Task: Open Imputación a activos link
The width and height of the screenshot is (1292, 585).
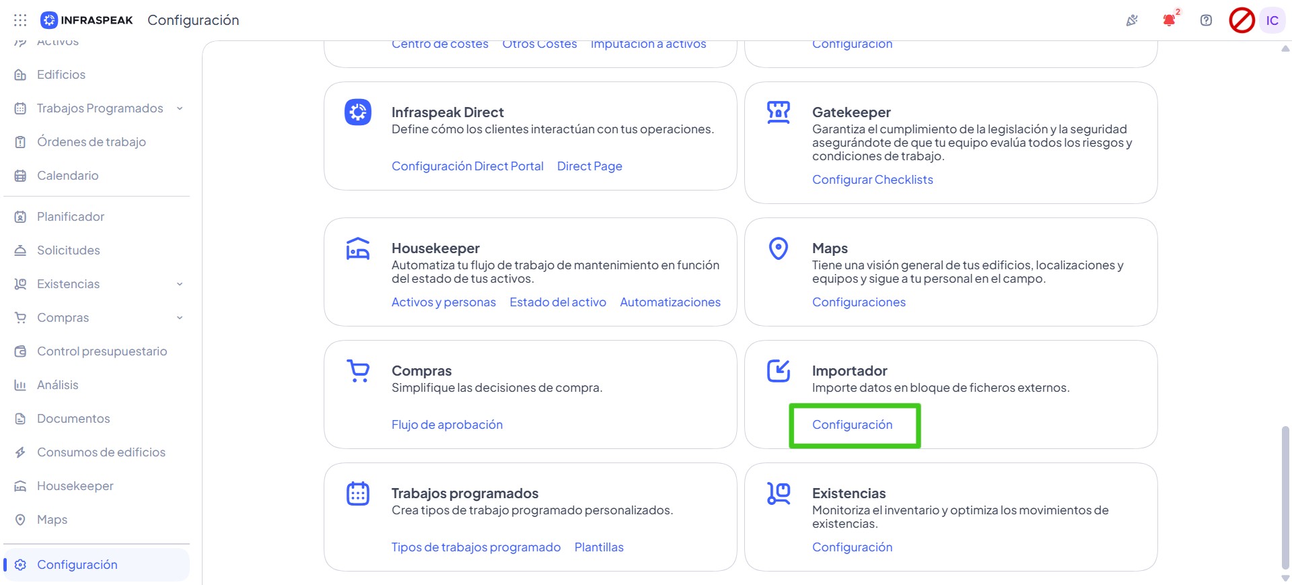Action: tap(649, 44)
